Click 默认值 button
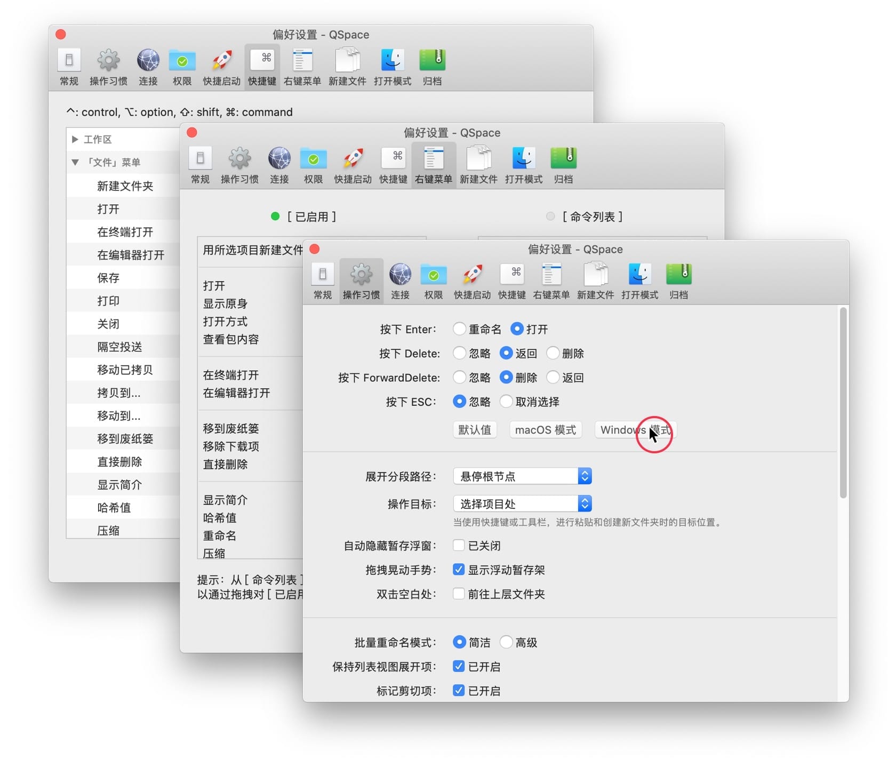Image resolution: width=896 pixels, height=768 pixels. [475, 430]
